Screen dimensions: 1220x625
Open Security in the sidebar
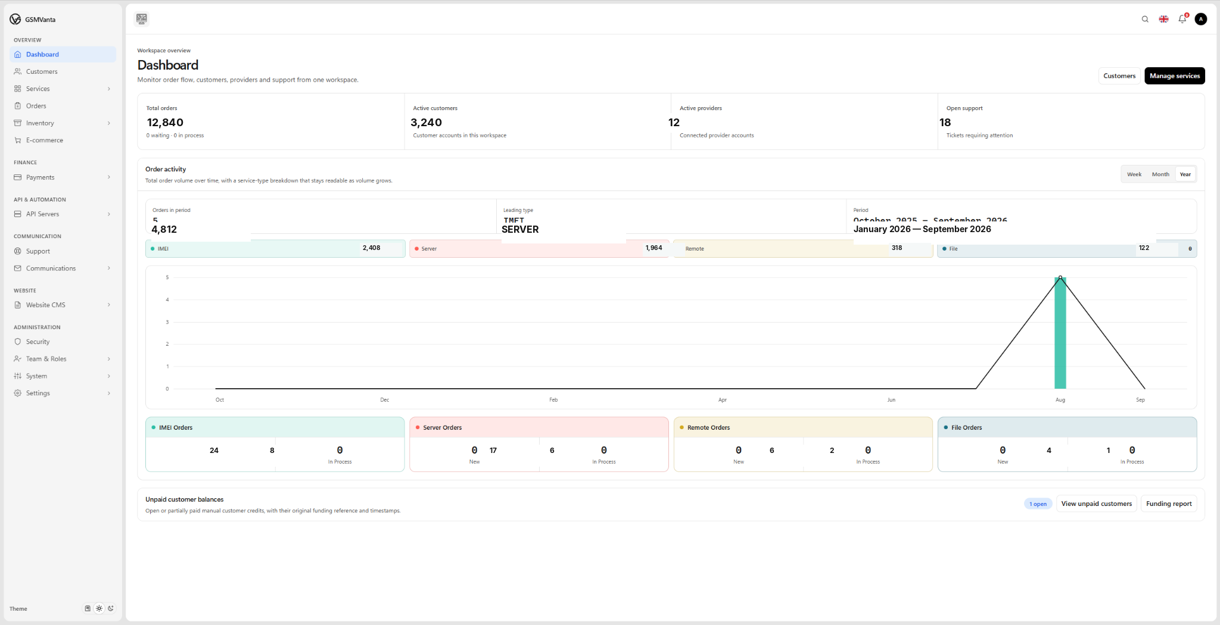click(63, 342)
